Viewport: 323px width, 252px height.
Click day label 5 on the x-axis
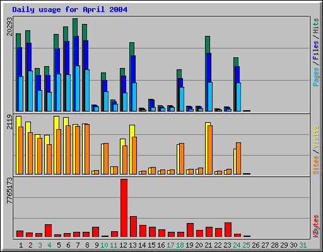pos(59,245)
